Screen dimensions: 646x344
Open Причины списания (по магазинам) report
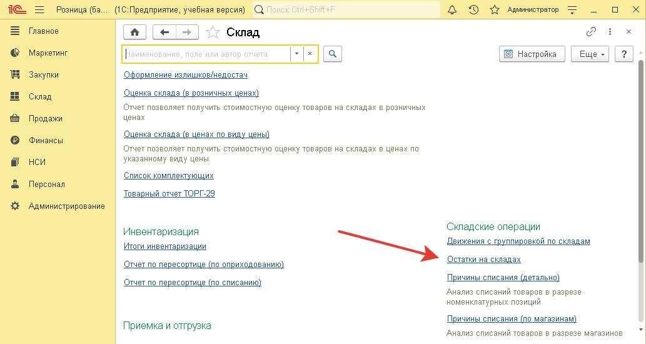[x=512, y=319]
